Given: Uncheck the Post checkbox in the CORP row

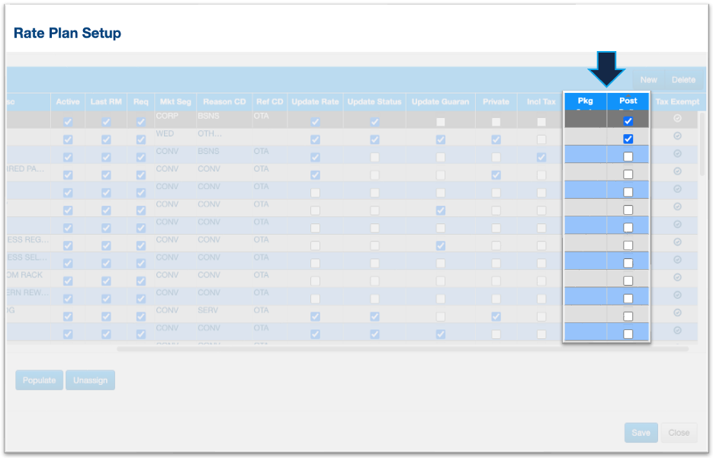Looking at the screenshot, I should click(628, 121).
